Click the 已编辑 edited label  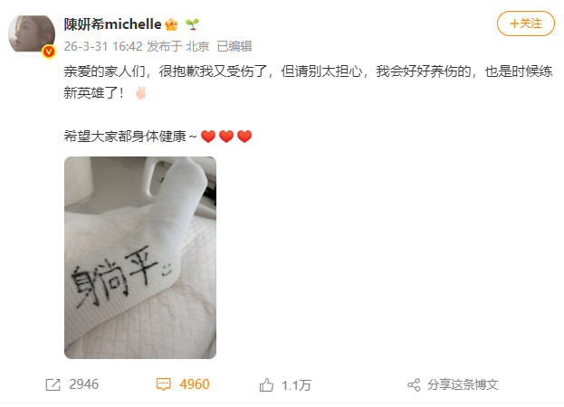(x=234, y=46)
